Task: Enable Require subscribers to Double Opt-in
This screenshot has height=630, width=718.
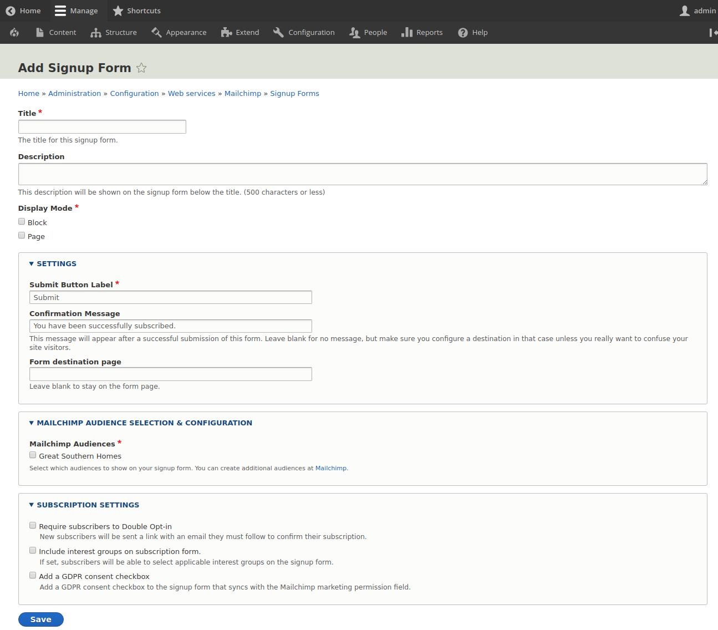Action: [x=33, y=525]
